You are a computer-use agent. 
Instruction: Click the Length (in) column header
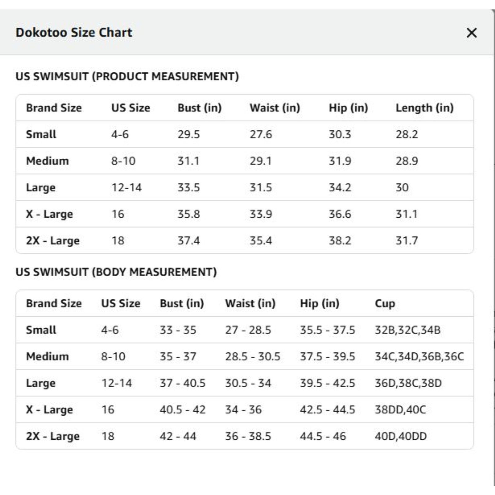[x=424, y=108]
